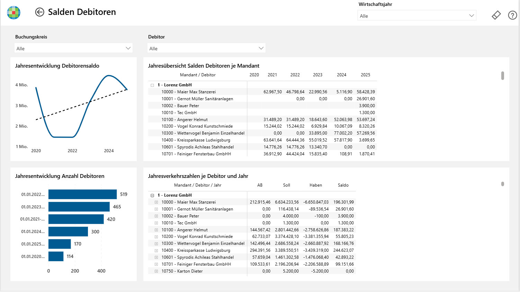Expand row 10002 - Bauer Peter in Jahresverkehrszahlen
Image resolution: width=520 pixels, height=292 pixels.
156,216
